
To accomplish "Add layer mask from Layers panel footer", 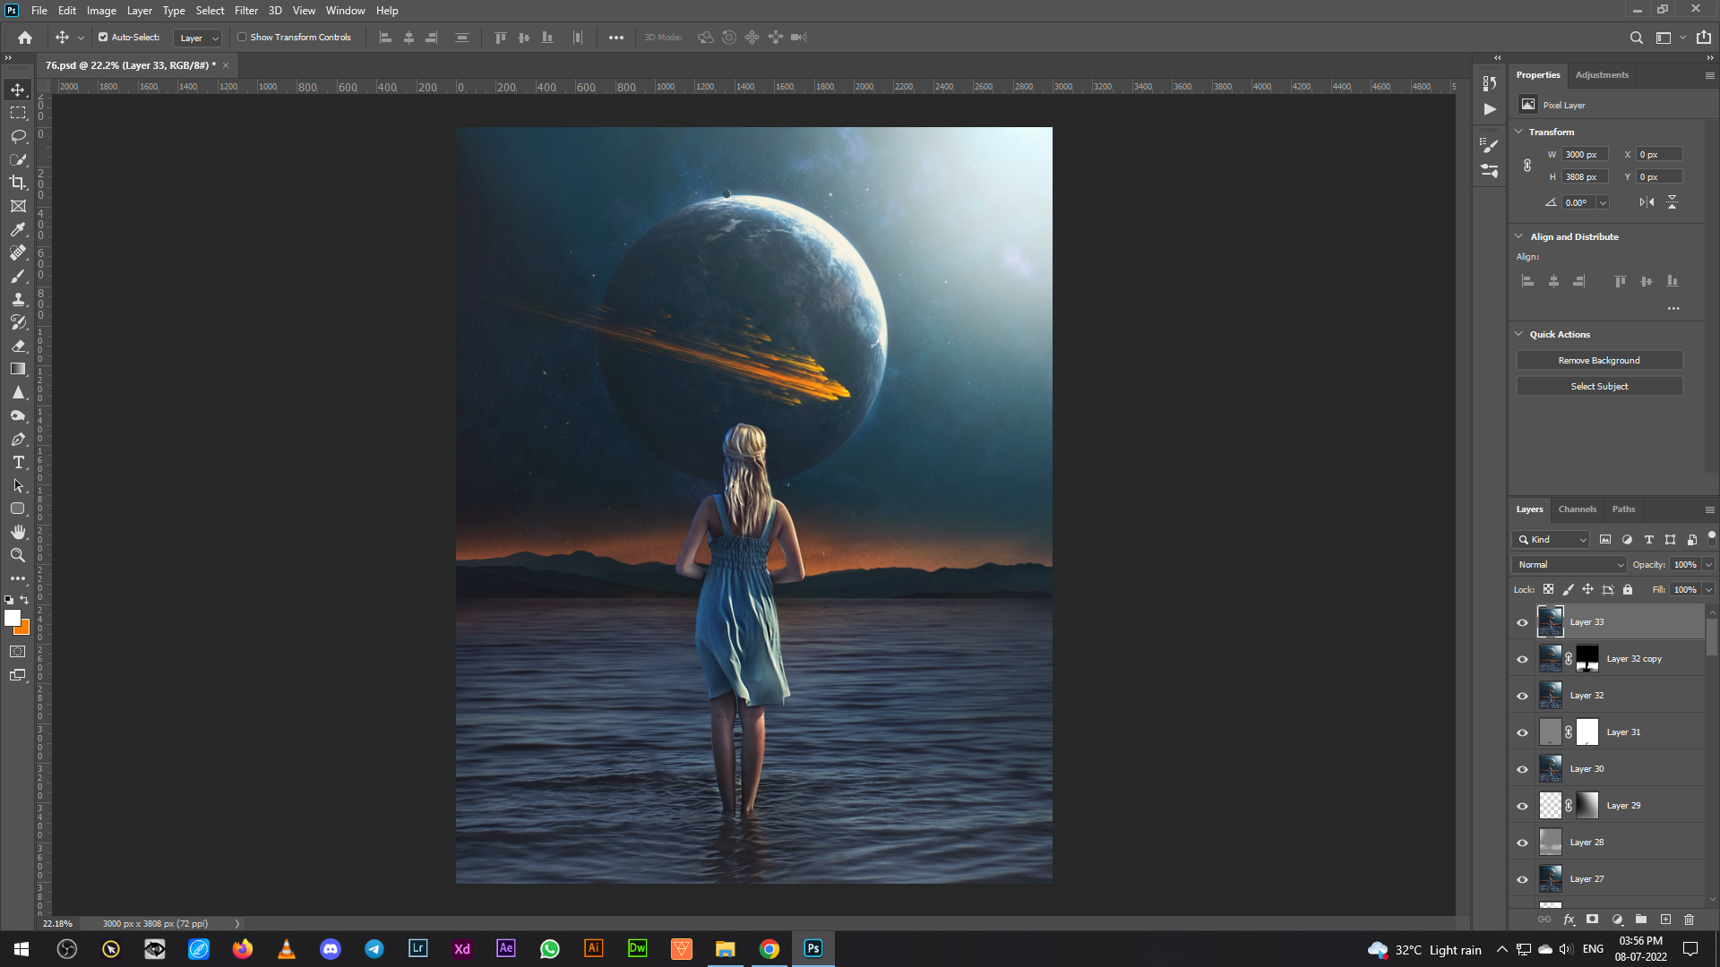I will click(x=1592, y=920).
